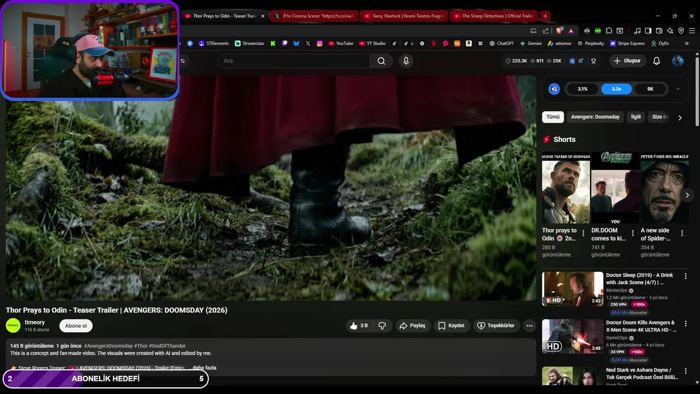
Task: Open the STElements bookmark
Action: 214,43
